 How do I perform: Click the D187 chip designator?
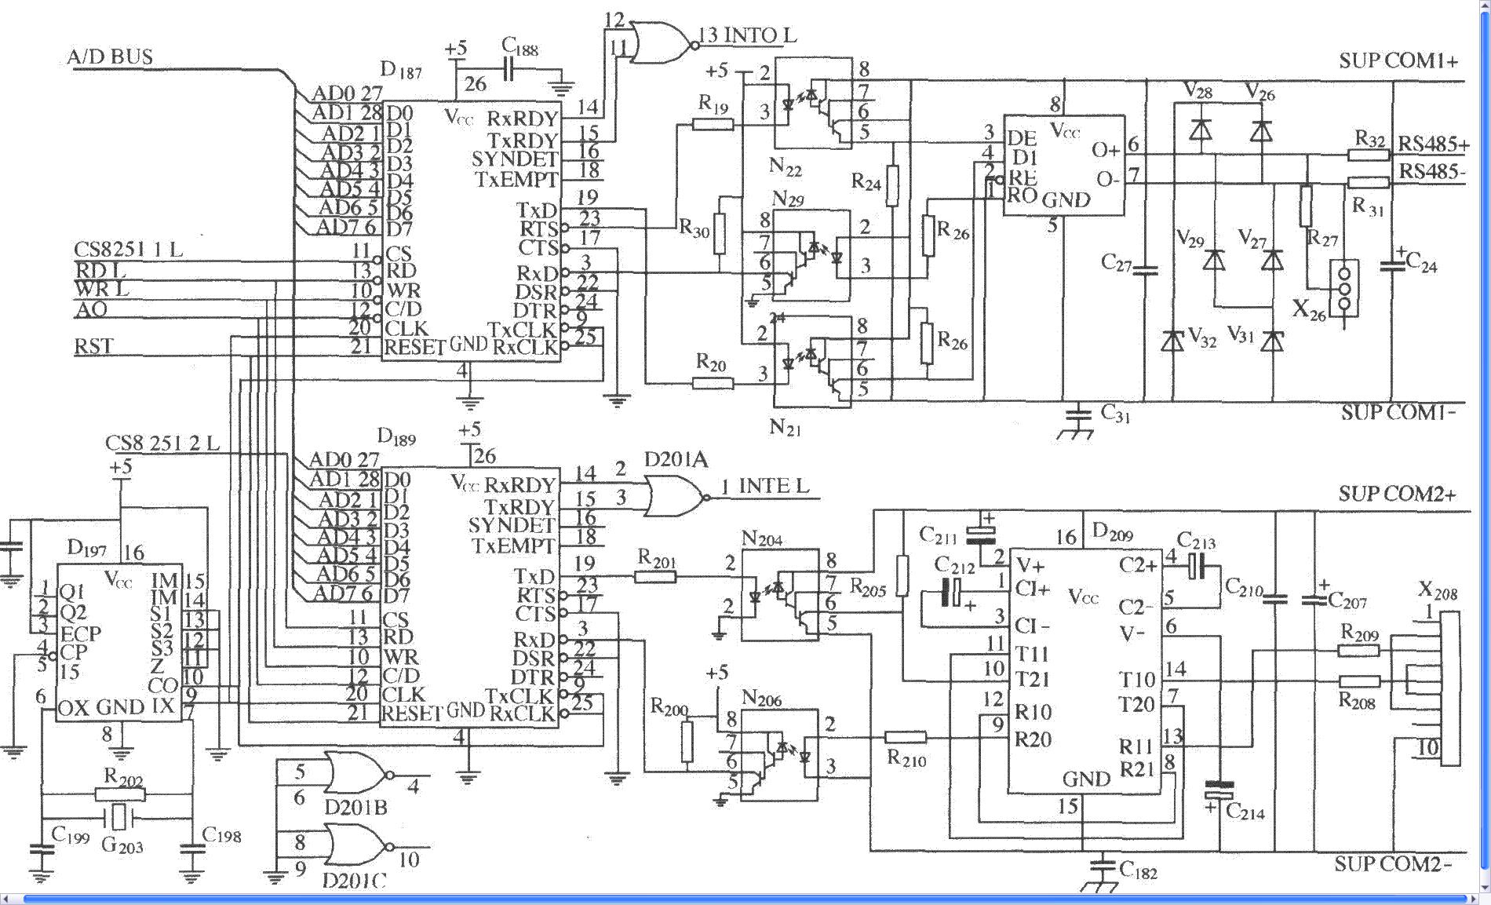[x=401, y=71]
